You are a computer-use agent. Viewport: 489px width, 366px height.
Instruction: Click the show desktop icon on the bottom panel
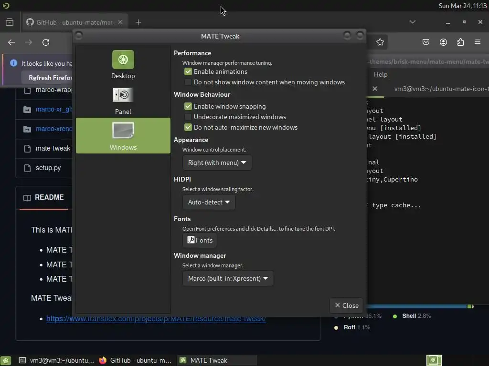point(6,360)
